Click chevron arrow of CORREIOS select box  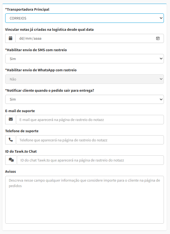click(161, 18)
